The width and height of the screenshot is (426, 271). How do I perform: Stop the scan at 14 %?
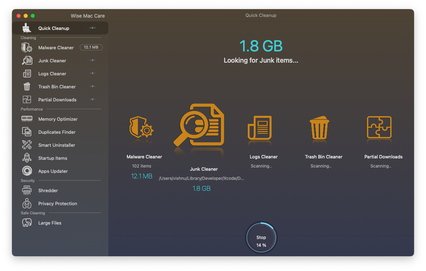(x=261, y=238)
